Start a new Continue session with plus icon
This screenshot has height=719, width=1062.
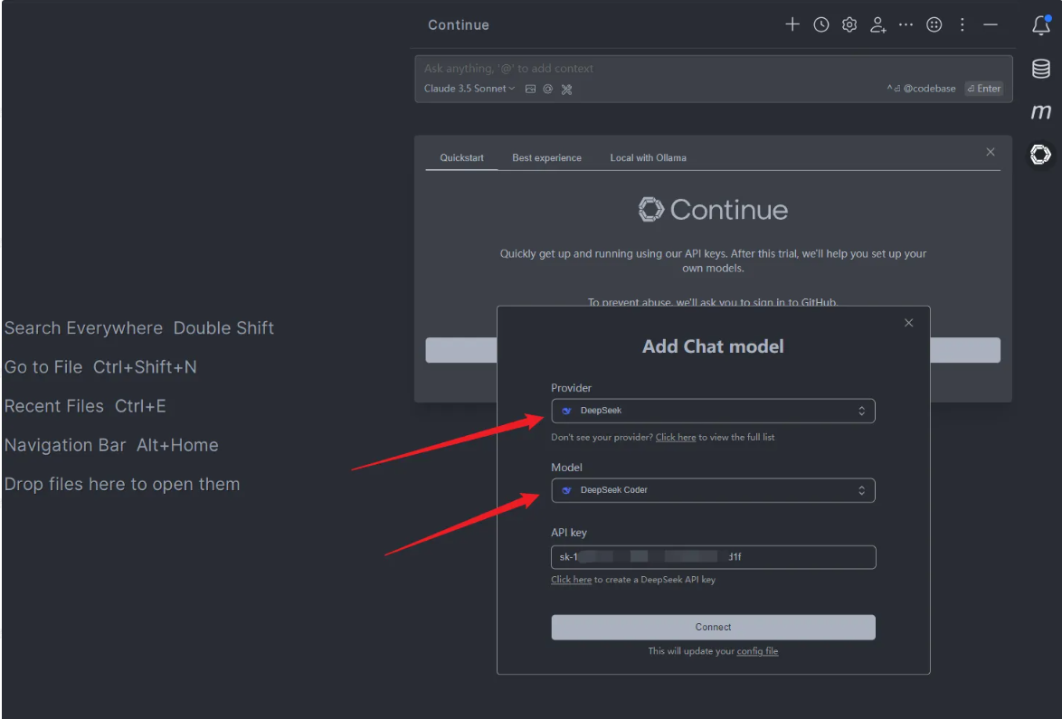792,25
